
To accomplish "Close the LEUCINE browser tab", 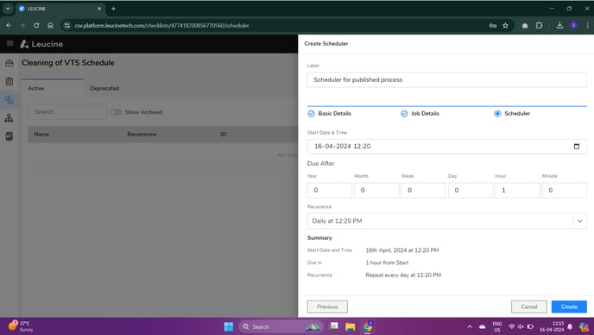I will [x=99, y=9].
